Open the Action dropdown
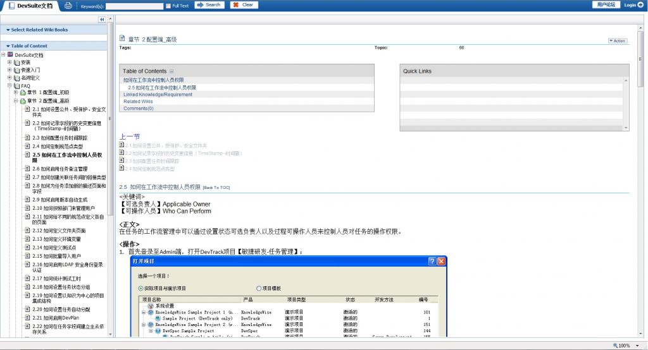648x350 pixels. (x=617, y=40)
